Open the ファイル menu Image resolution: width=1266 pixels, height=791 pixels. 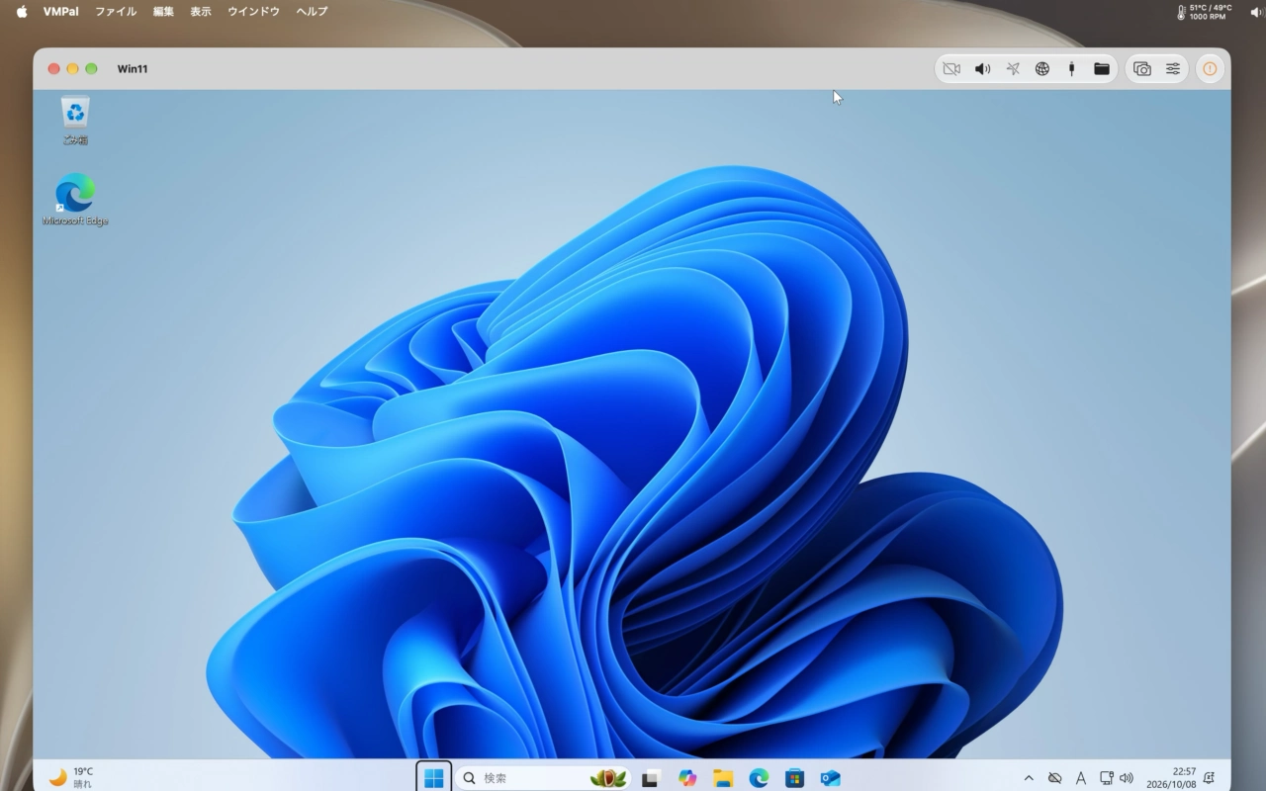(116, 12)
